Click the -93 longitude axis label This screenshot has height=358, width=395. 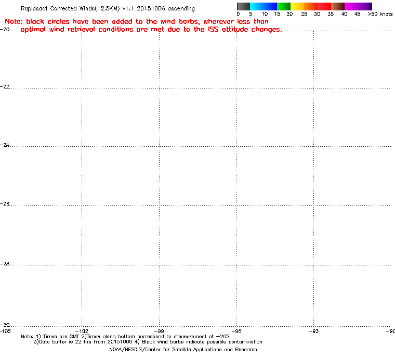[x=313, y=331]
